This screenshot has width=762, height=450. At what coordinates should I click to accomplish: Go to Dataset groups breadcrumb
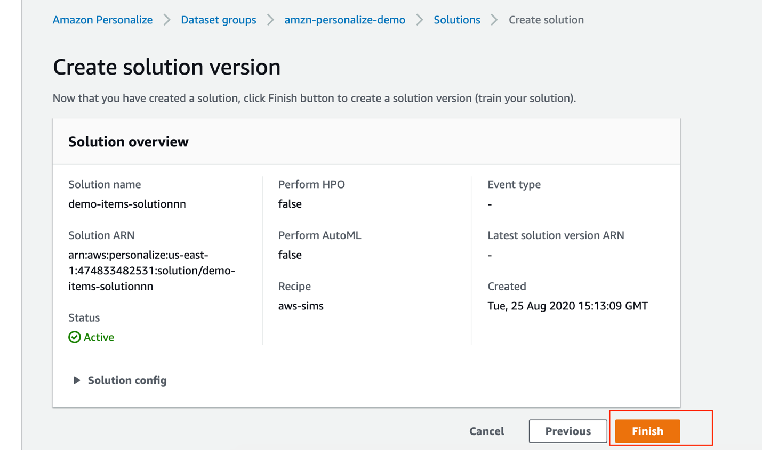pos(219,20)
